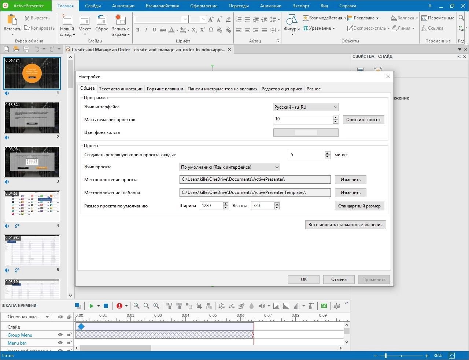Reset slide with the Сброс icon

pos(101,20)
